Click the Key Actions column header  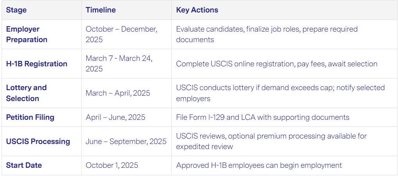click(x=197, y=10)
